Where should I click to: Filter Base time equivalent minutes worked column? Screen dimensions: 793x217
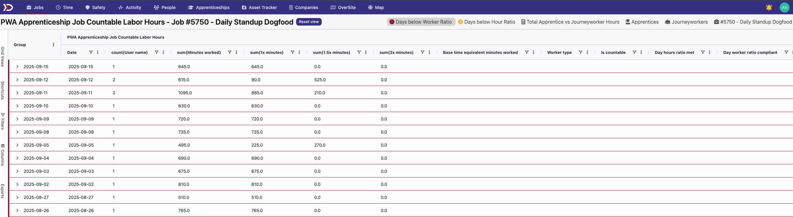click(527, 52)
